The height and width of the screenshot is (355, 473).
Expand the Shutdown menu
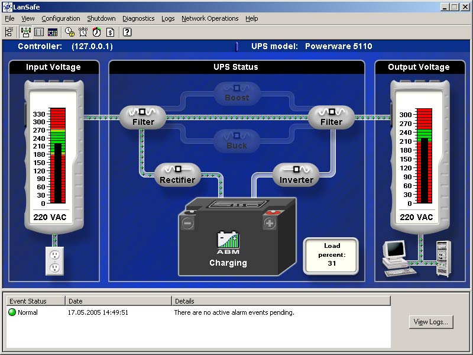point(101,18)
